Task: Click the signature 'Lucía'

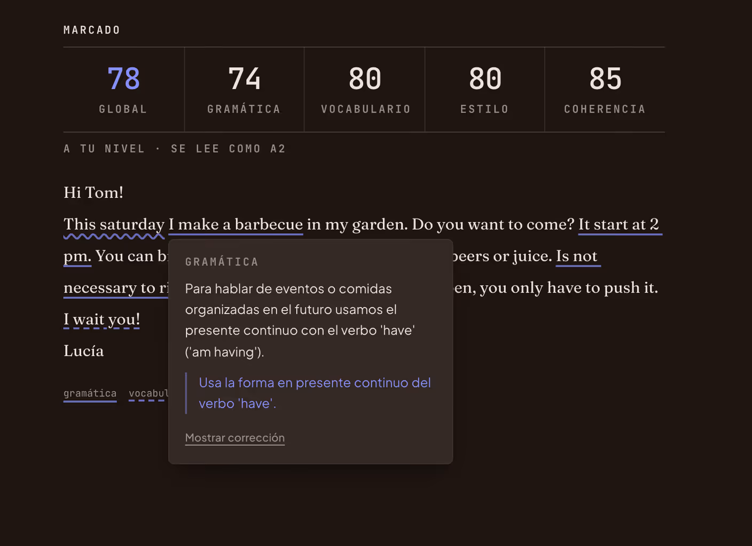Action: [x=83, y=351]
